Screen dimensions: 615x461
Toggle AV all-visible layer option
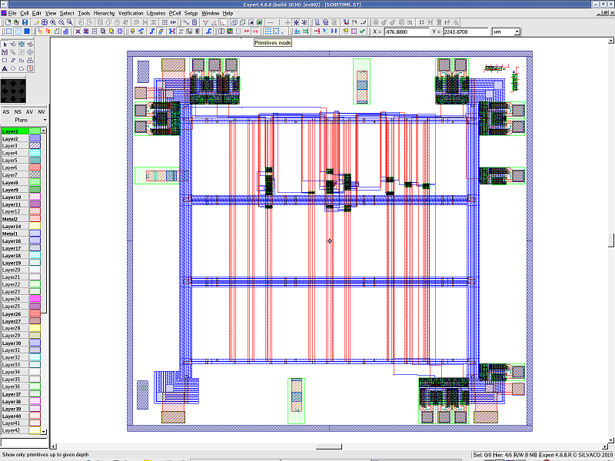click(30, 112)
